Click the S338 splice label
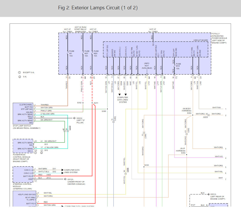Screen dimensions: 241x211 [147, 165]
